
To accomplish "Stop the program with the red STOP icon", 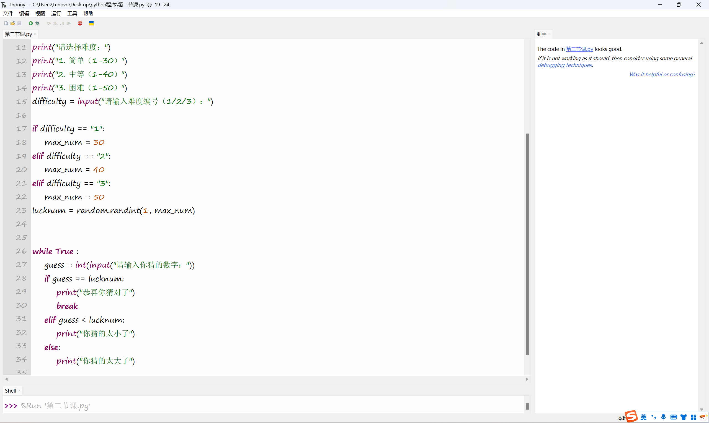I will (x=80, y=23).
